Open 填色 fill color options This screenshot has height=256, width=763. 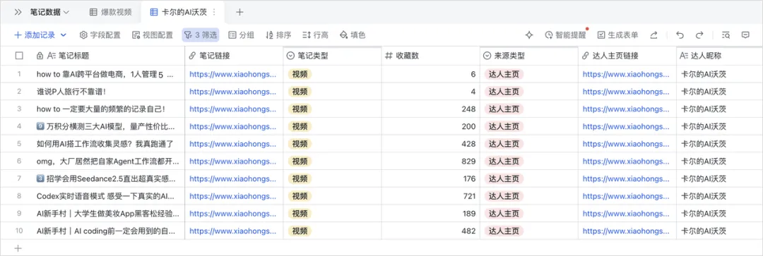click(353, 35)
